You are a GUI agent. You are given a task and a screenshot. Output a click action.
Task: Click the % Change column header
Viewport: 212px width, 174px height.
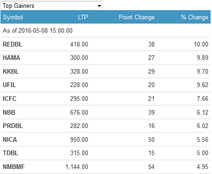pyautogui.click(x=195, y=17)
